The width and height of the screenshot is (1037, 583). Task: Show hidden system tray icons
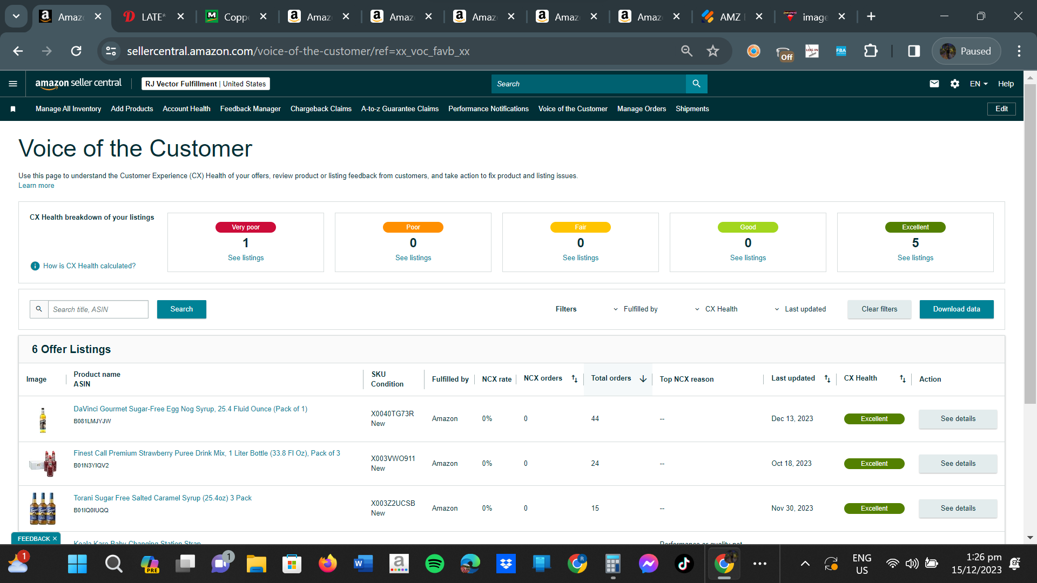805,564
